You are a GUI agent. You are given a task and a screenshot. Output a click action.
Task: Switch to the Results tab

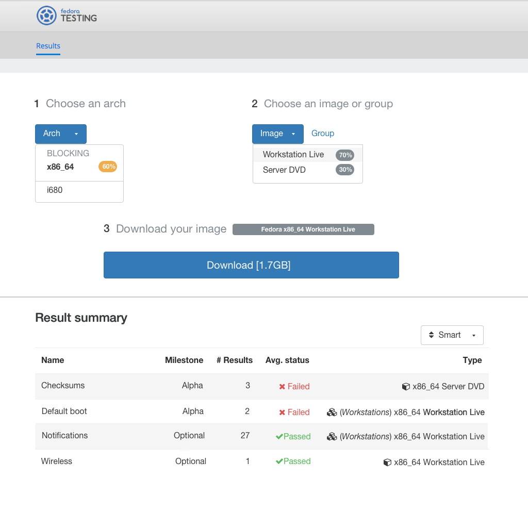pos(48,46)
